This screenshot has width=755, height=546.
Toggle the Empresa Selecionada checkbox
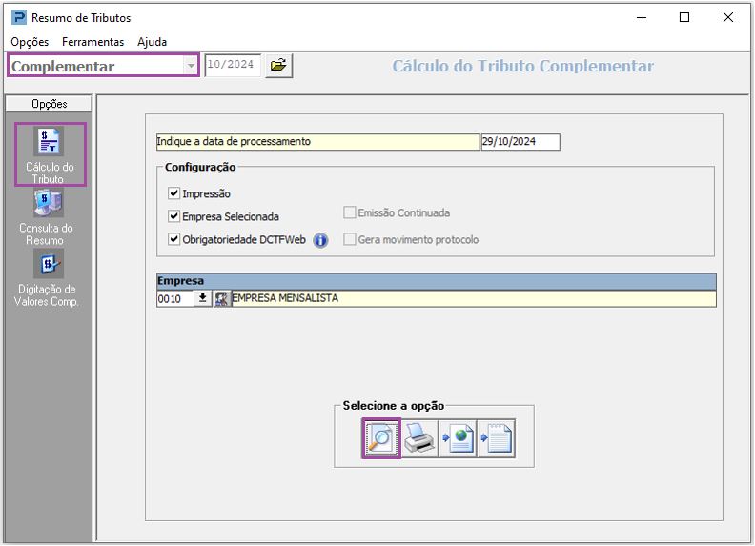pyautogui.click(x=173, y=216)
